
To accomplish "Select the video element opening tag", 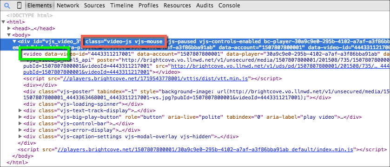I will [x=33, y=54].
